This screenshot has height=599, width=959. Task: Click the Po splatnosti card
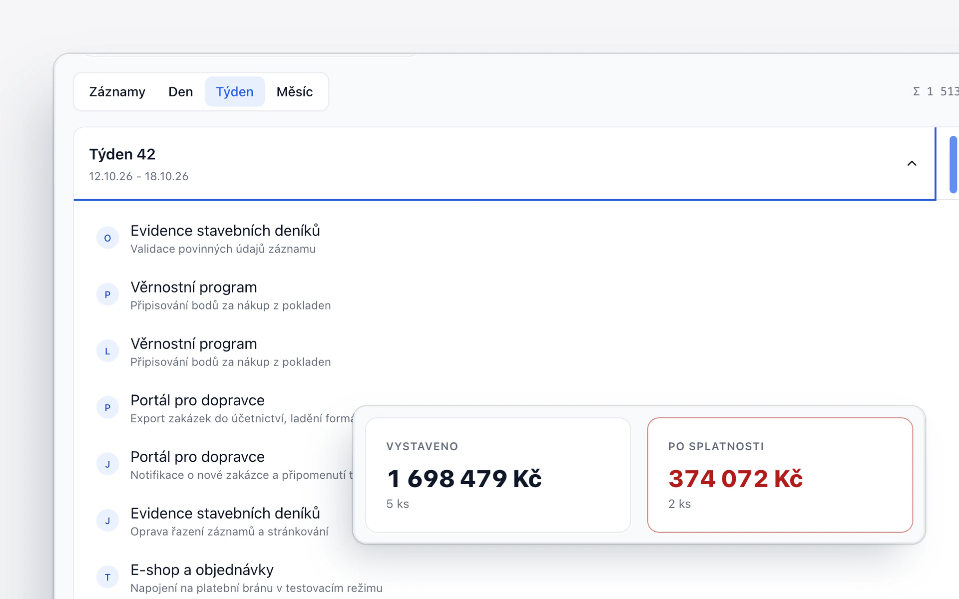[x=780, y=475]
